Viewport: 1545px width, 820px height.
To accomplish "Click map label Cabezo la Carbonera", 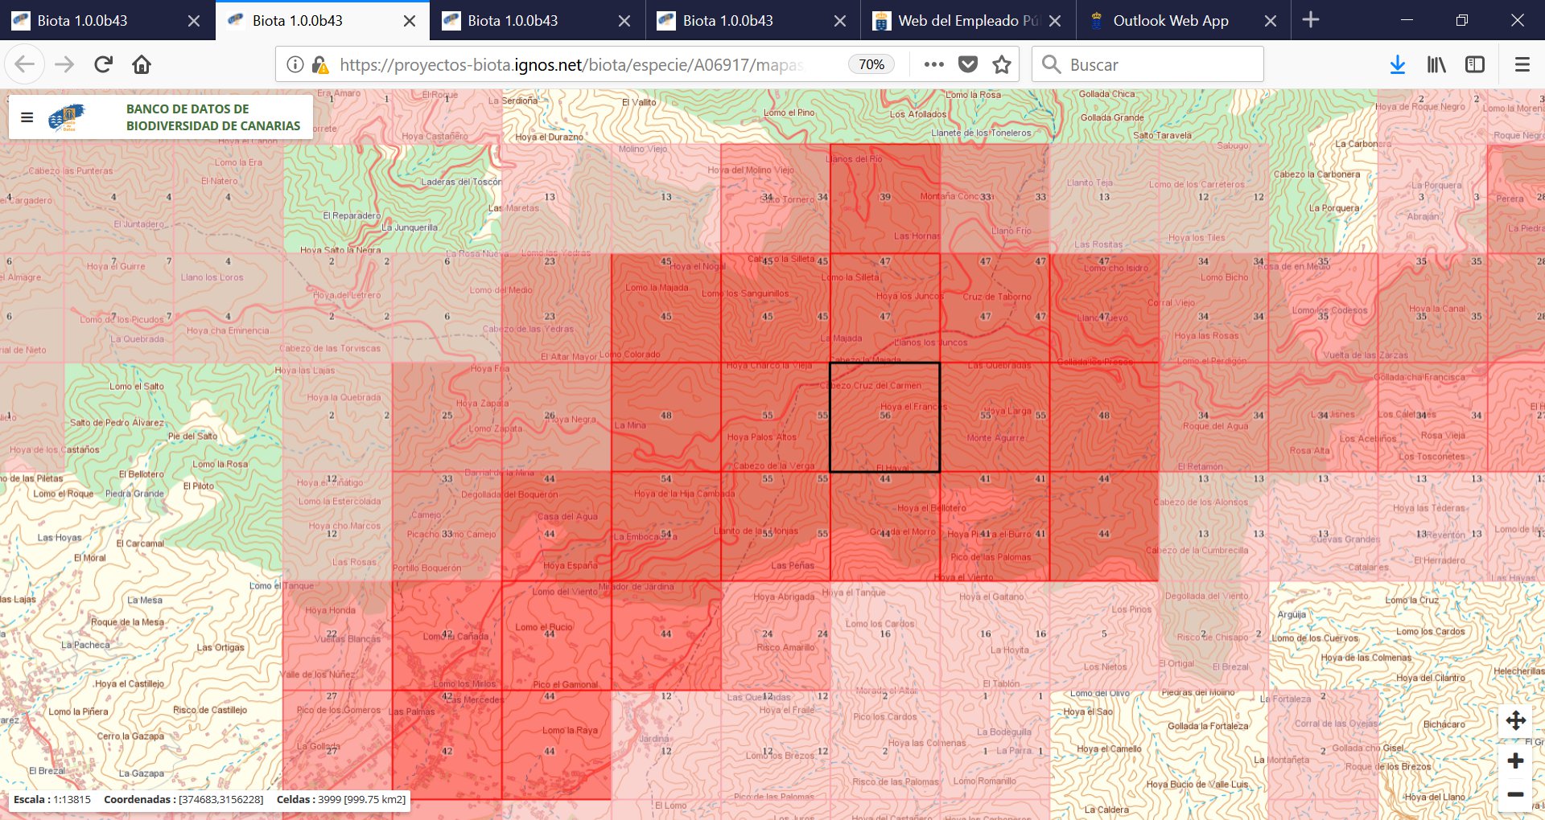I will [1316, 174].
